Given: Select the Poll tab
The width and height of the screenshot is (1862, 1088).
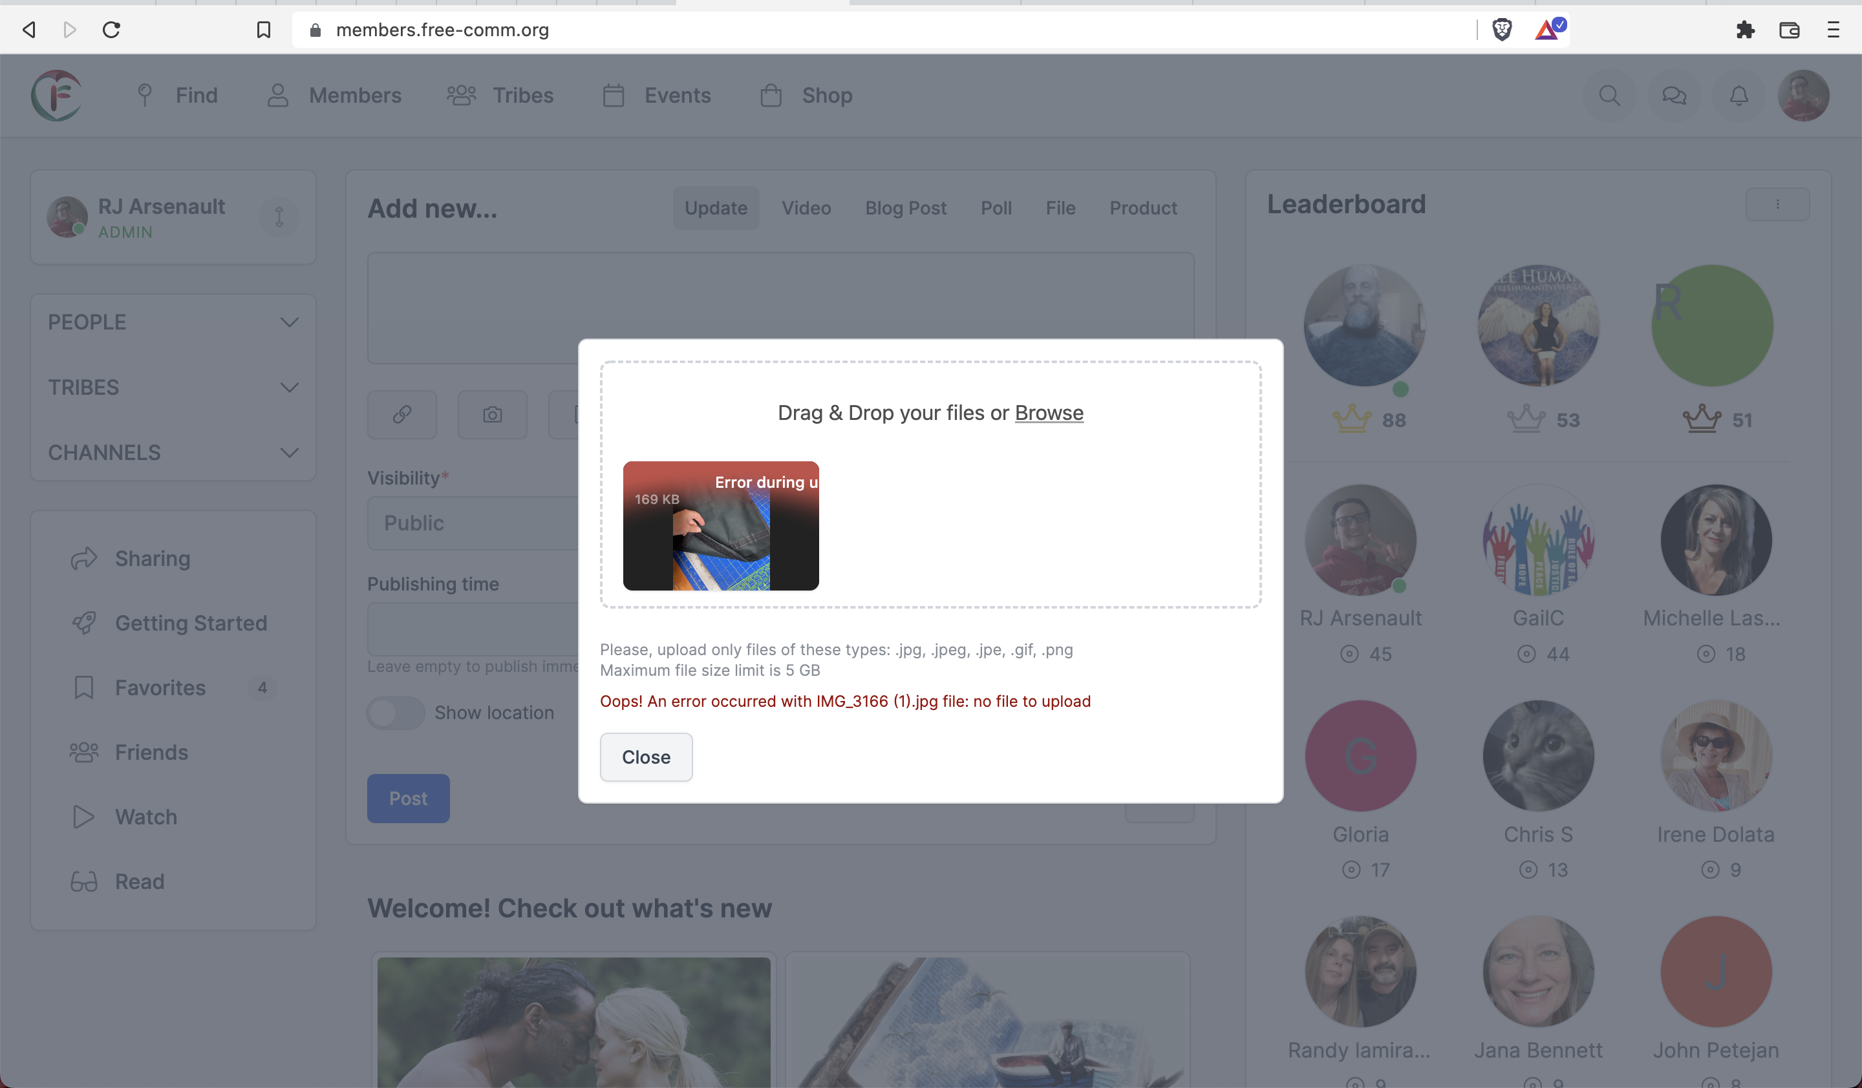Looking at the screenshot, I should [995, 208].
